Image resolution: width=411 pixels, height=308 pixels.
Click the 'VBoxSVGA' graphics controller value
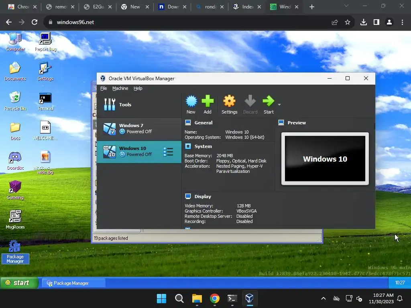(x=246, y=211)
